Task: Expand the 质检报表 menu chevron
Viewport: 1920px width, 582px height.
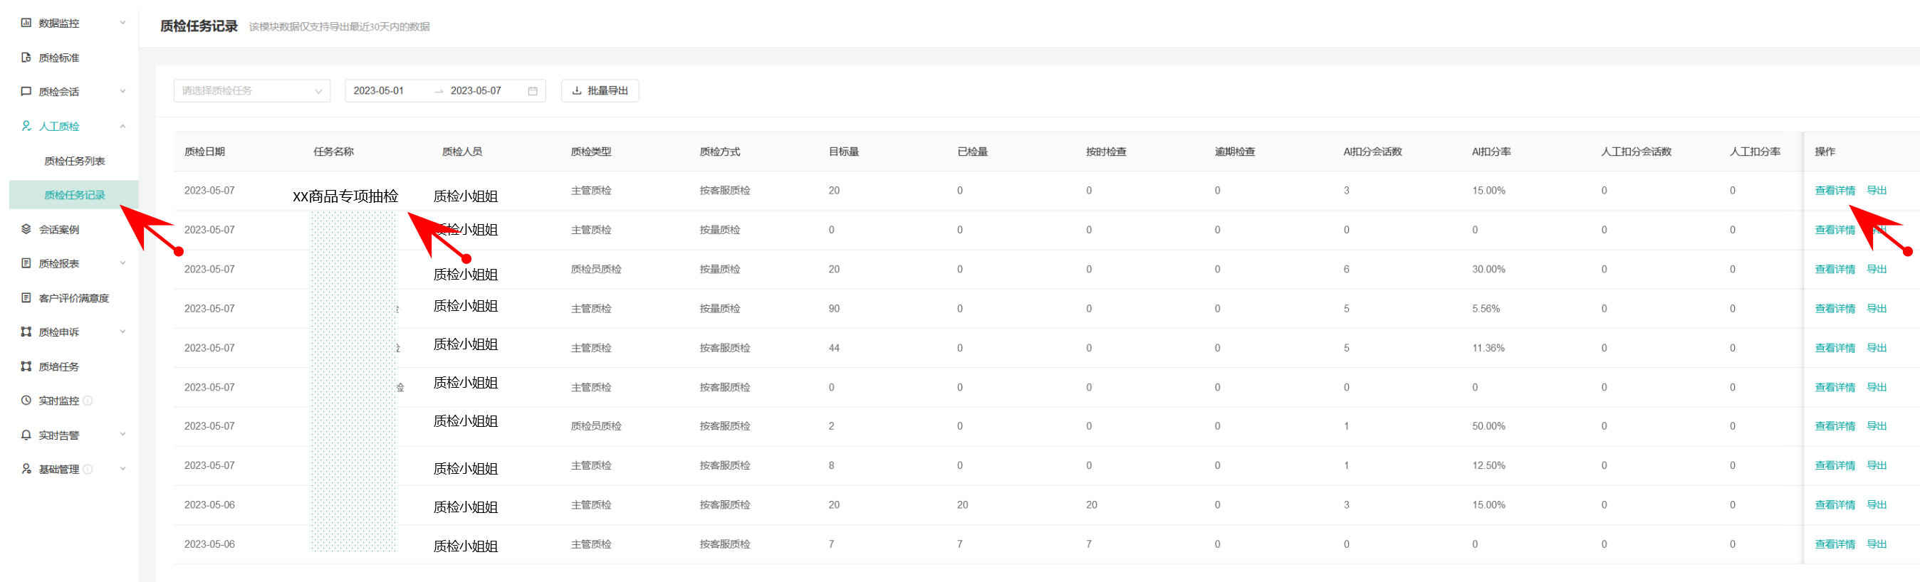Action: (x=123, y=263)
